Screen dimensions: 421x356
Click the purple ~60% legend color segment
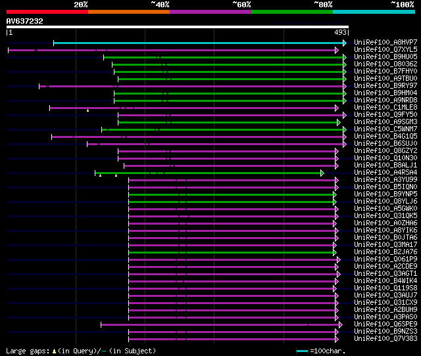coord(210,12)
